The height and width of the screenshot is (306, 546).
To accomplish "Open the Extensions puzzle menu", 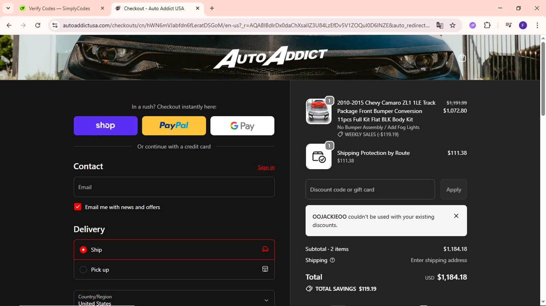I will (487, 25).
